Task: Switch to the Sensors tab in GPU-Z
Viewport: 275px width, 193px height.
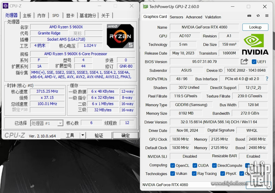Action: pos(176,17)
